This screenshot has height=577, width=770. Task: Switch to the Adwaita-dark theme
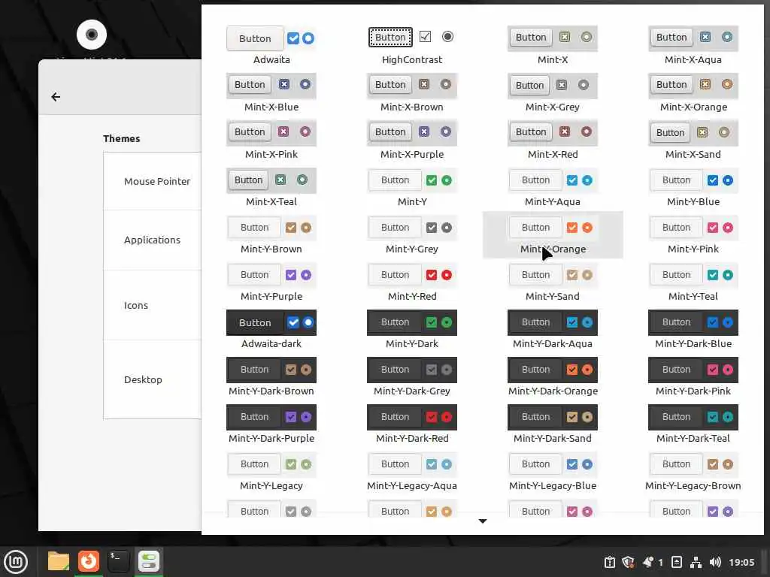tap(271, 331)
